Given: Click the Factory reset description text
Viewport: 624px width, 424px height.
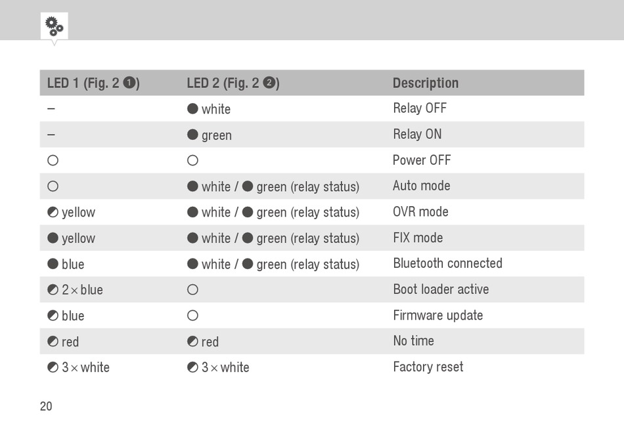Looking at the screenshot, I should pyautogui.click(x=428, y=367).
